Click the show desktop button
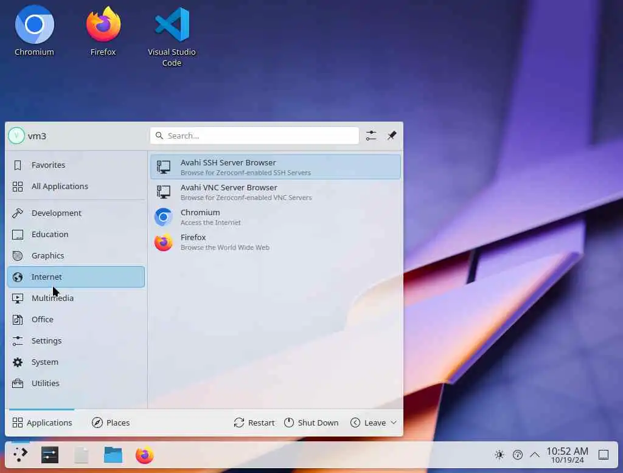The height and width of the screenshot is (473, 623). pos(604,455)
